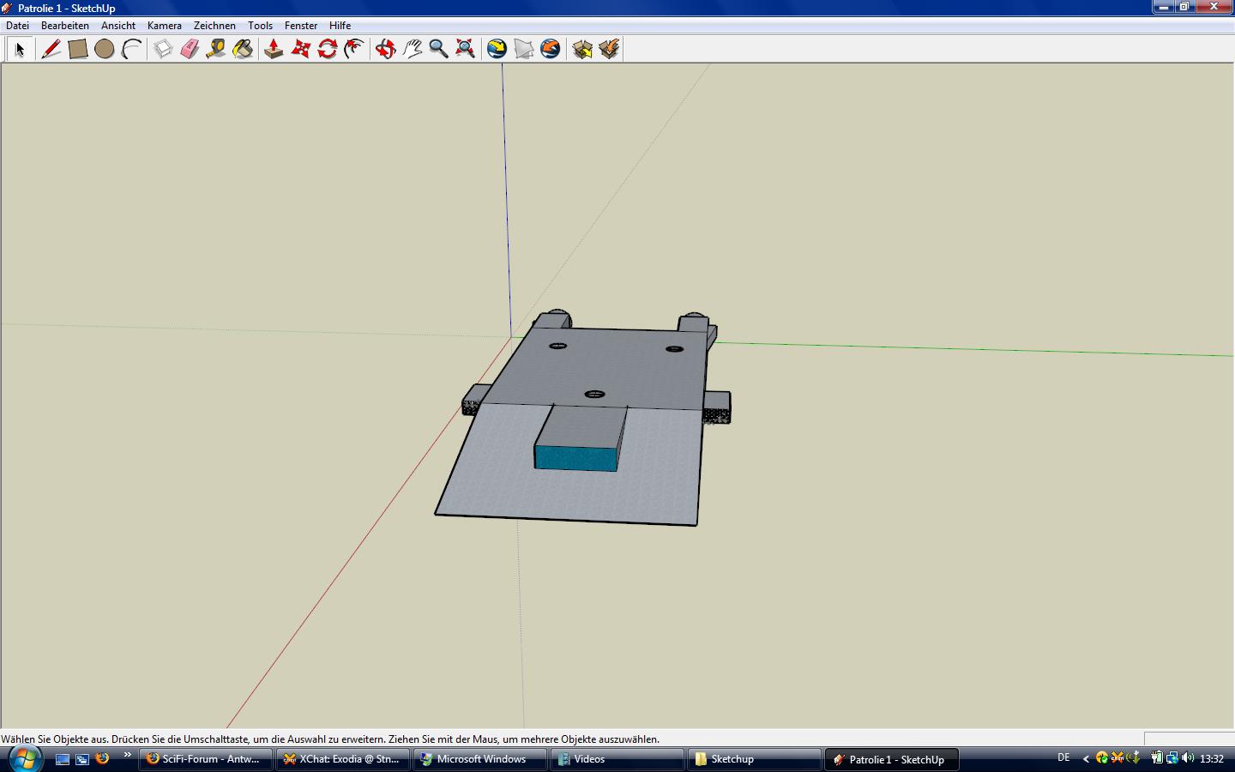Screen dimensions: 1235x772
Task: Pick the Circle drawing tool
Action: click(x=105, y=49)
